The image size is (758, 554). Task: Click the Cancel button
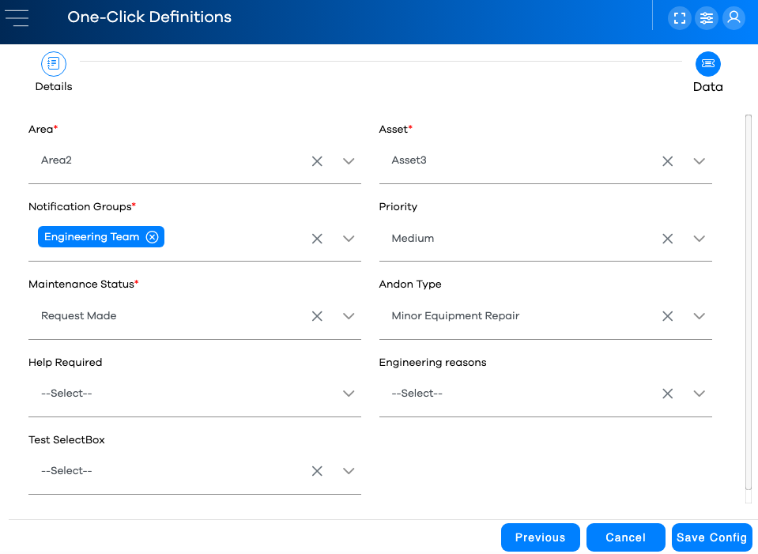(x=625, y=537)
